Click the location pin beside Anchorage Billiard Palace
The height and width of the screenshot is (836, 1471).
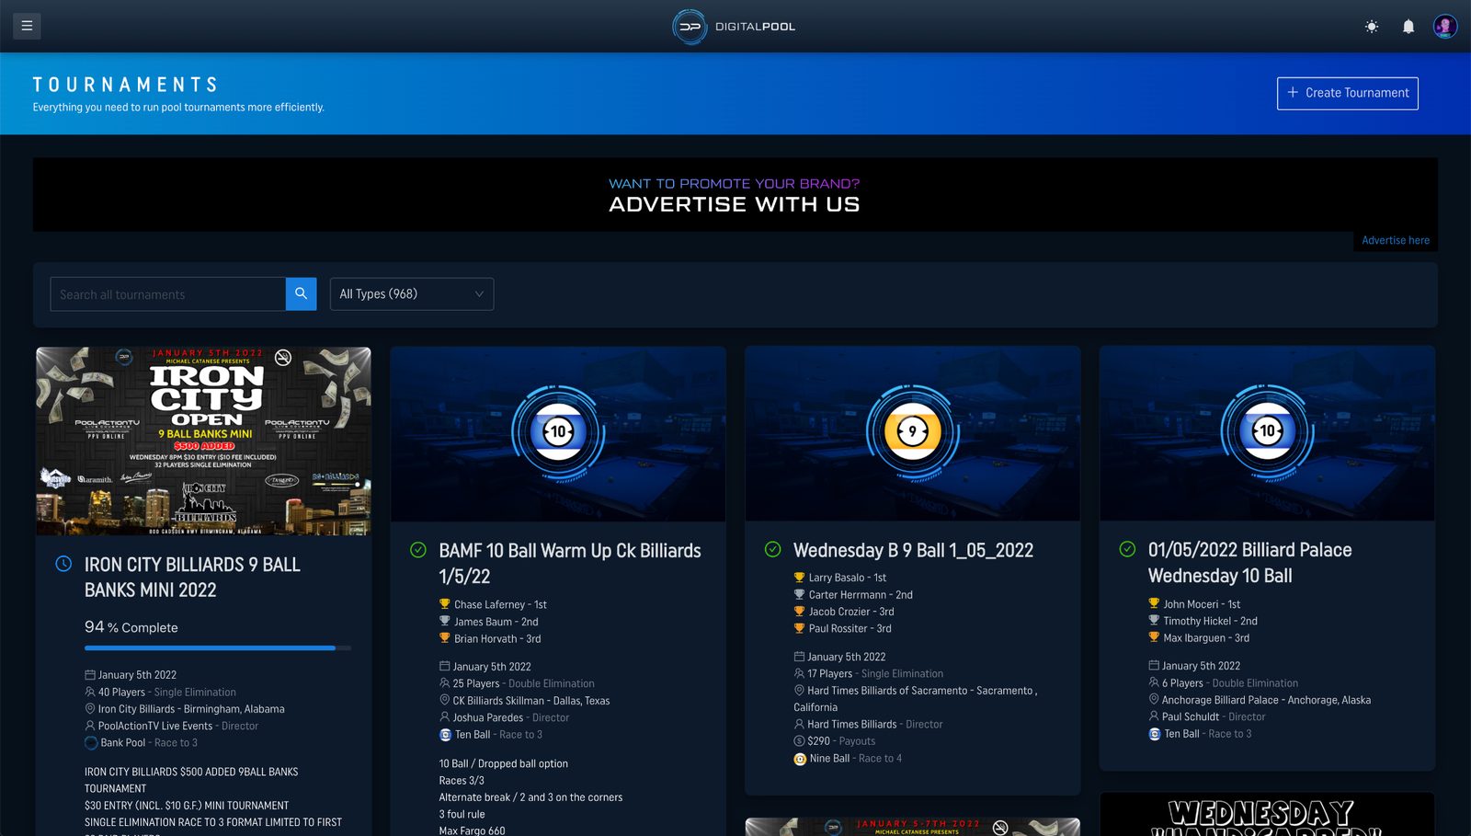(1154, 700)
